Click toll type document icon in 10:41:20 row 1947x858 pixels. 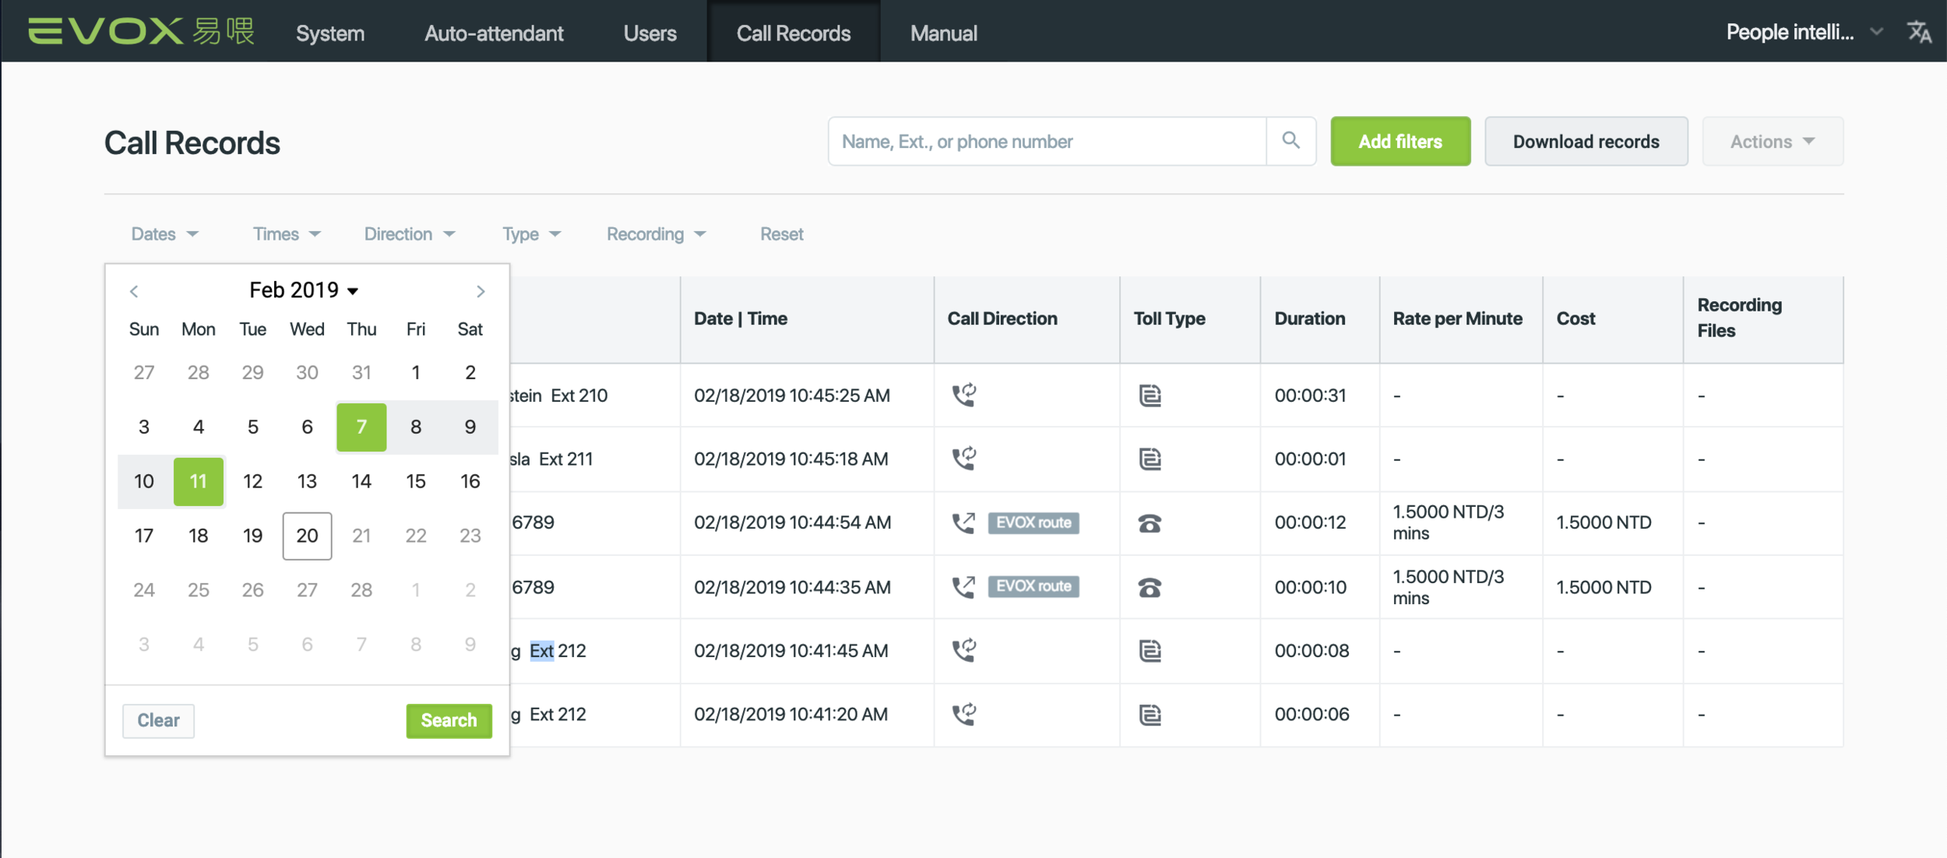[x=1150, y=715]
